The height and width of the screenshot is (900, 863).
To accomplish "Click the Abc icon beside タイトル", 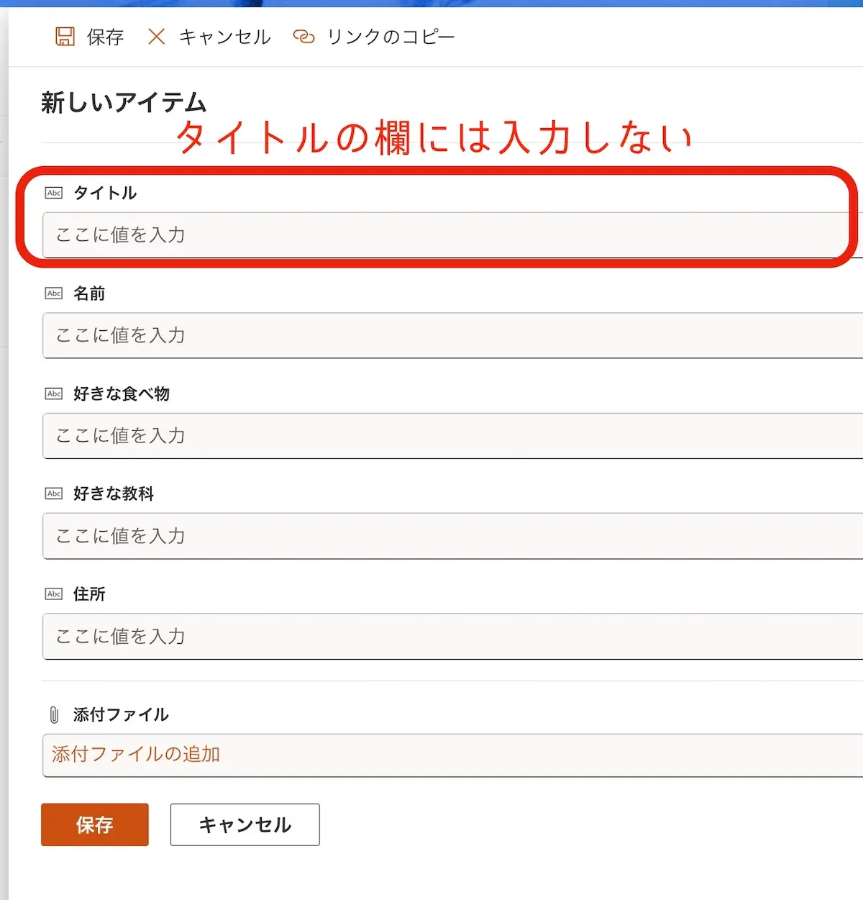I will (x=54, y=193).
